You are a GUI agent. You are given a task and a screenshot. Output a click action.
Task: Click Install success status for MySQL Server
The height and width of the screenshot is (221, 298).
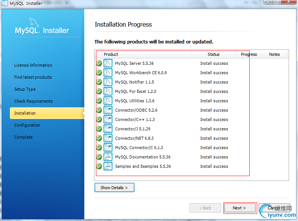(214, 63)
